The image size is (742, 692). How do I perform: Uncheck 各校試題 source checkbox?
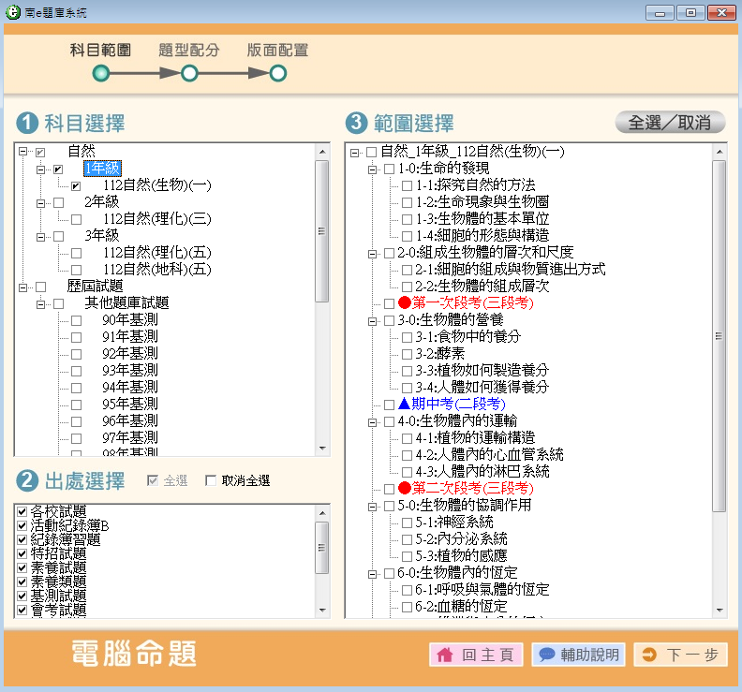22,511
